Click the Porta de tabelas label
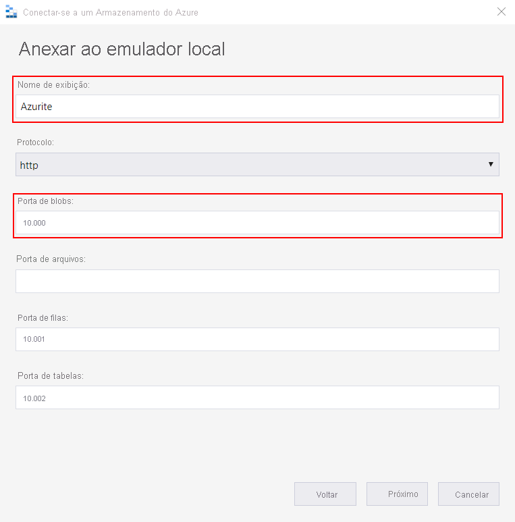515x522 pixels. (x=51, y=376)
